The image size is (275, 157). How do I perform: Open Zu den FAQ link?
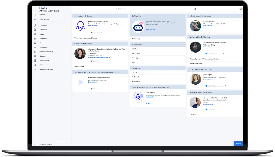pyautogui.click(x=136, y=39)
